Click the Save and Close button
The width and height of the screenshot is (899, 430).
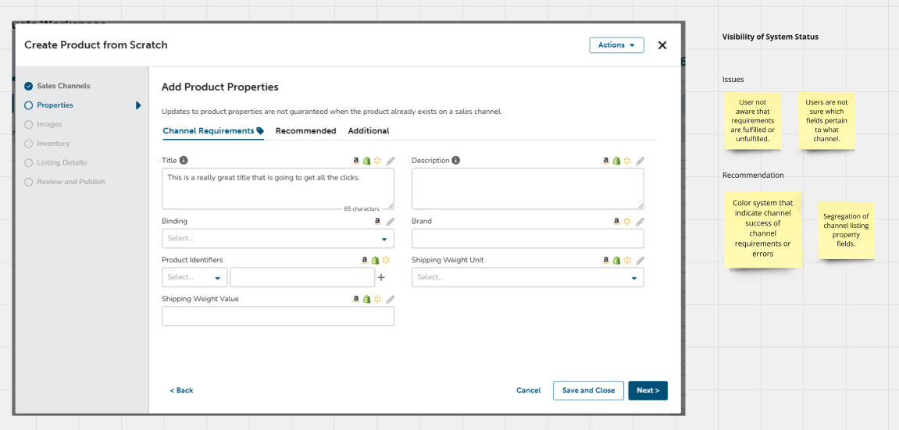(x=588, y=390)
